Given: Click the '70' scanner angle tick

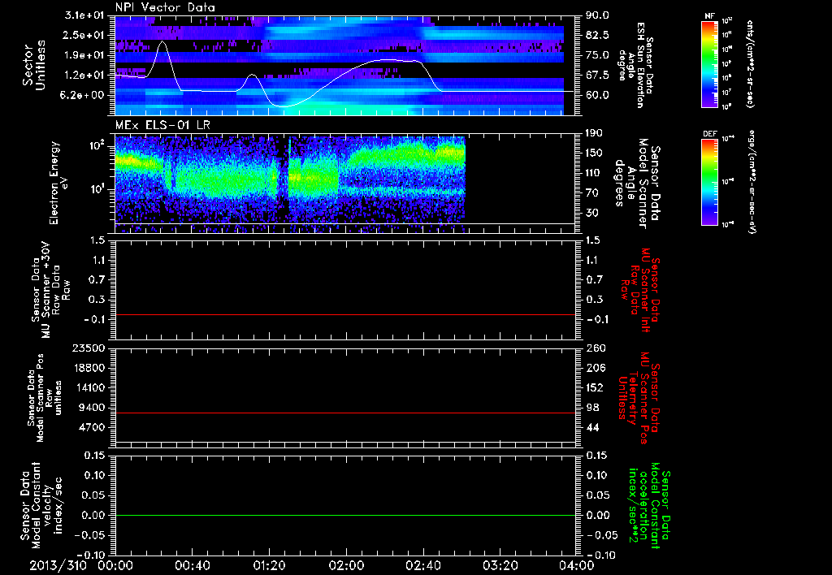Looking at the screenshot, I should 594,192.
